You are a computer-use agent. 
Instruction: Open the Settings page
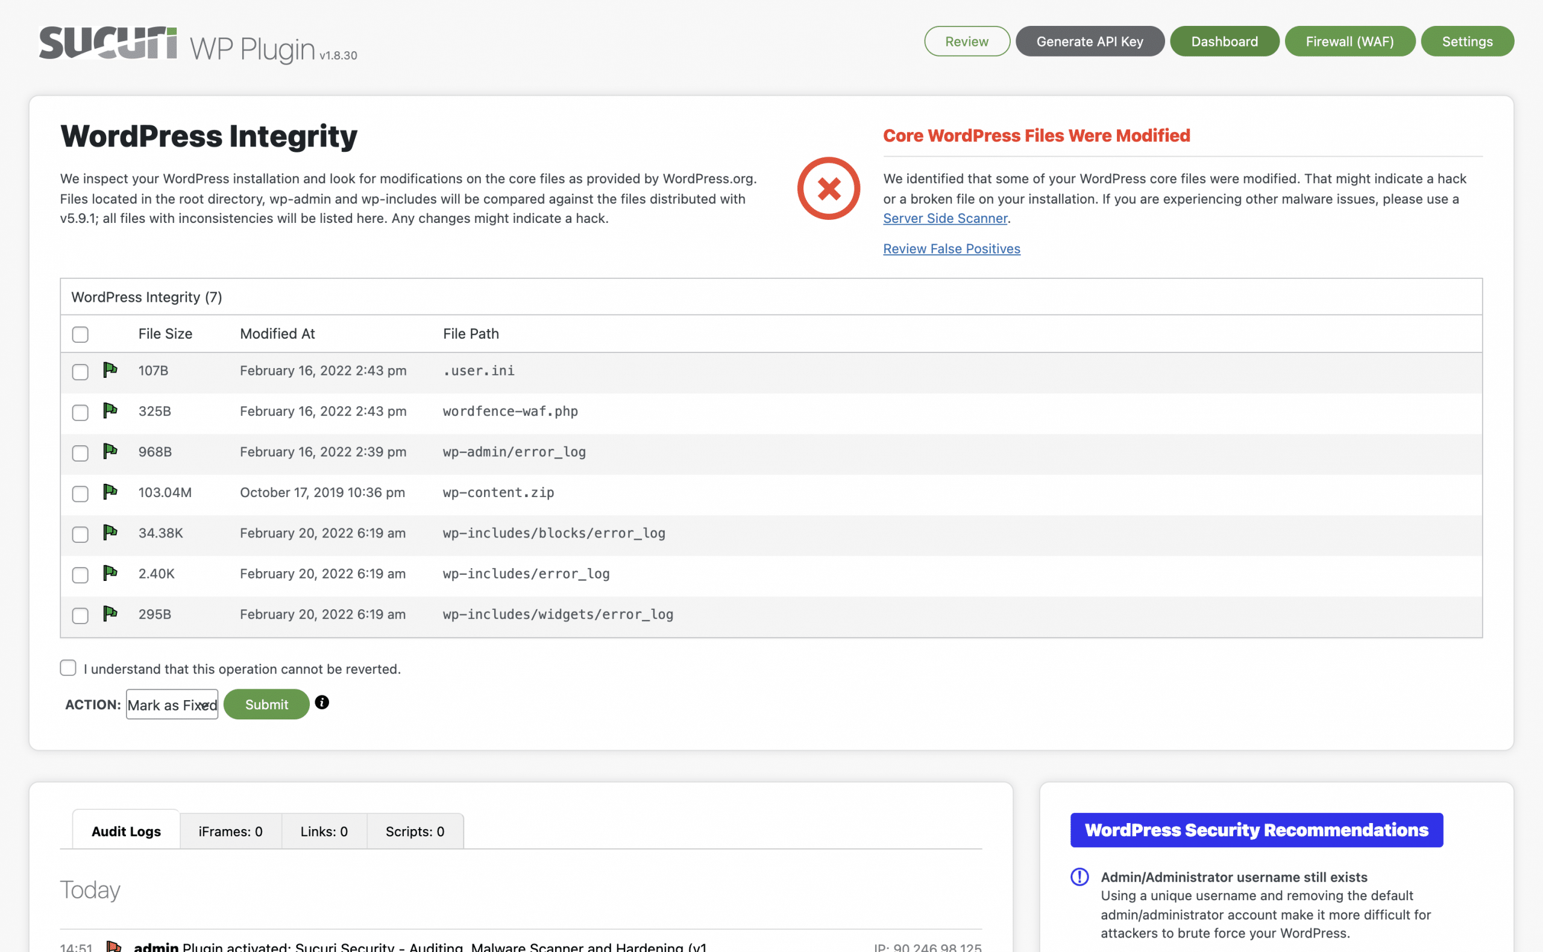tap(1468, 42)
